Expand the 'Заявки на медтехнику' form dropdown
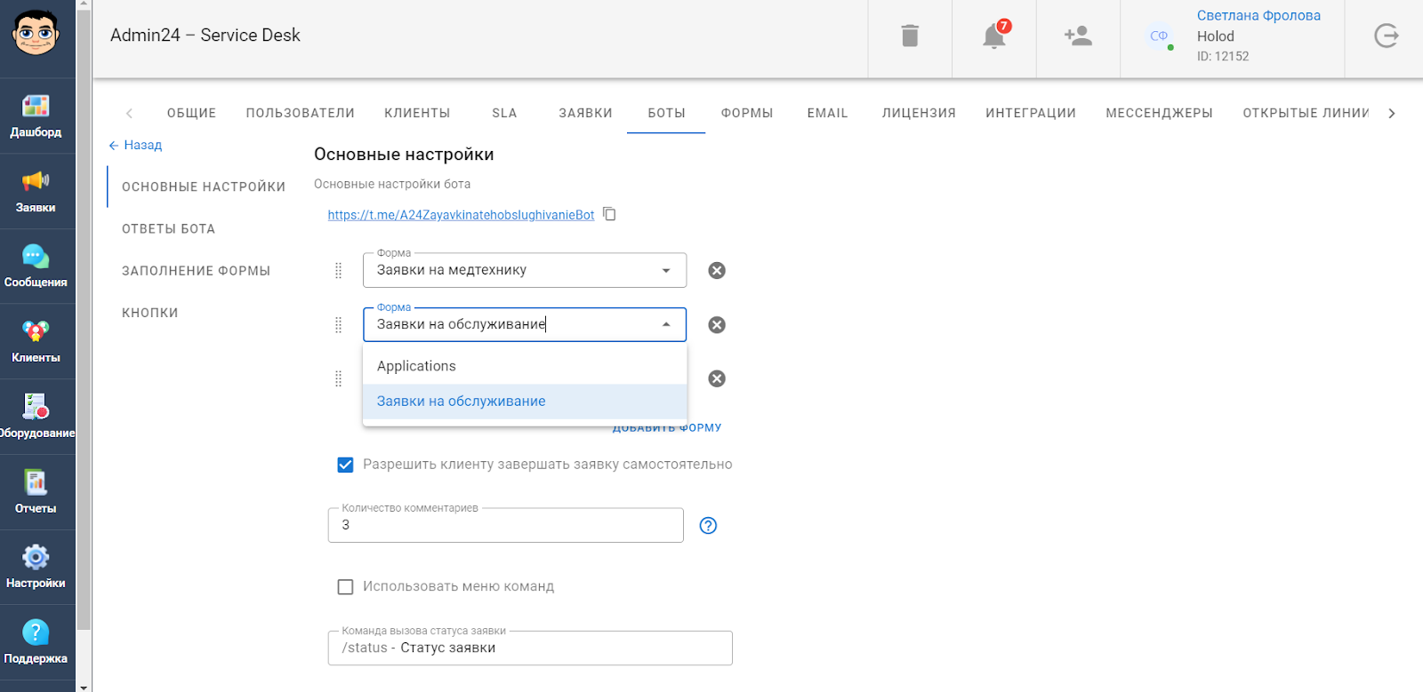The height and width of the screenshot is (692, 1423). [x=665, y=271]
